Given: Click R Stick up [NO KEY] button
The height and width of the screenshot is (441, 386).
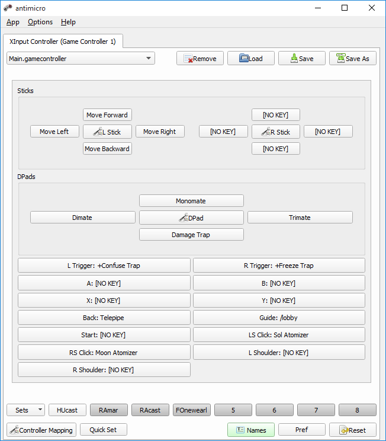Looking at the screenshot, I should click(276, 115).
